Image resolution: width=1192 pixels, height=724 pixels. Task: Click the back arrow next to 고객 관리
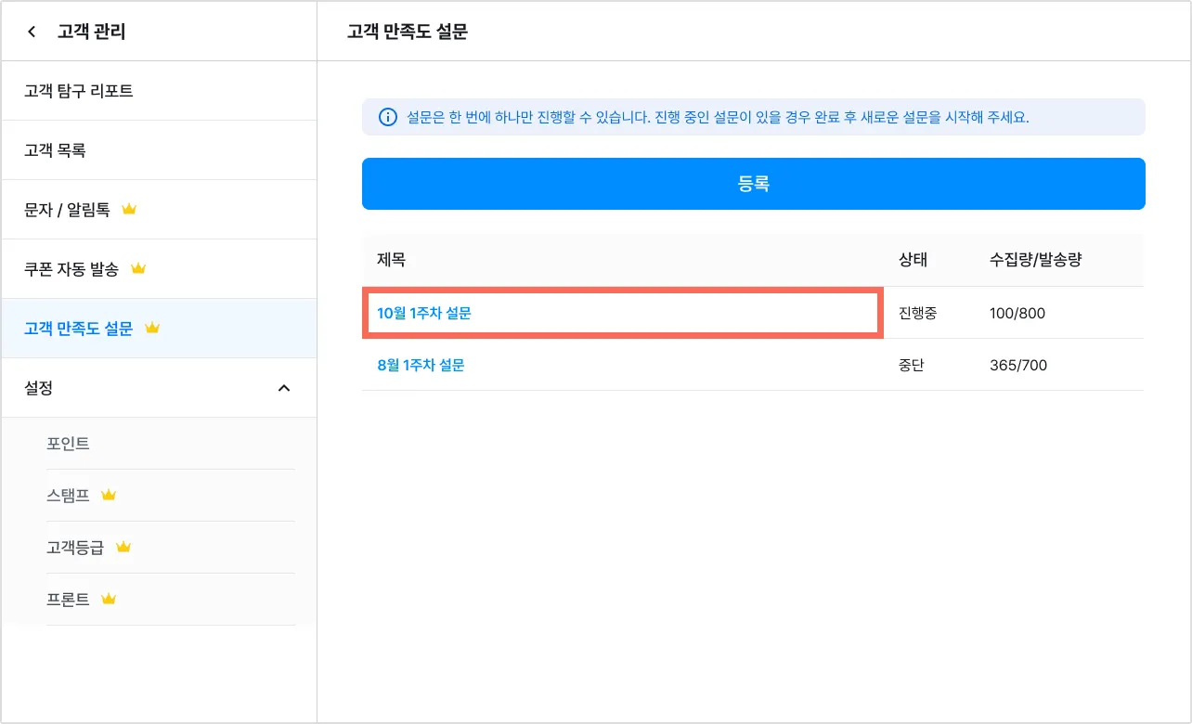coord(32,32)
